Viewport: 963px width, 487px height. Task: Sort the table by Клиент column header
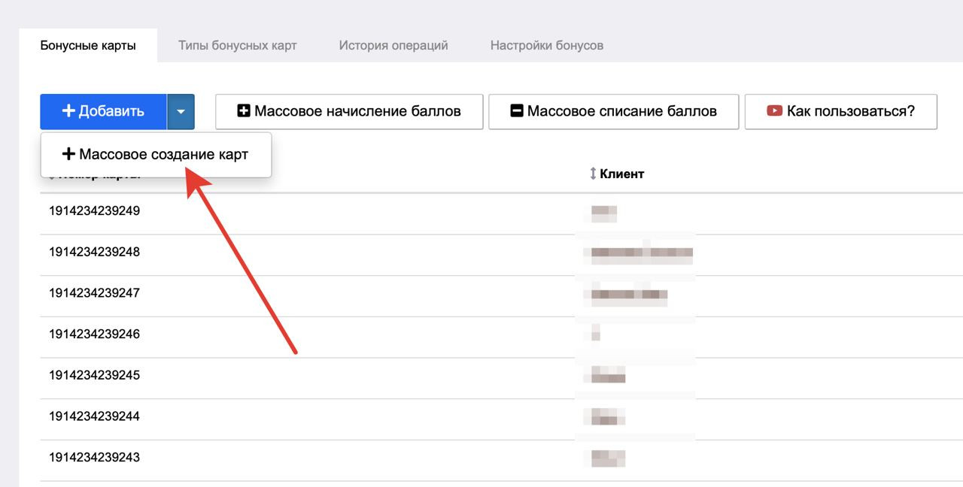coord(622,174)
